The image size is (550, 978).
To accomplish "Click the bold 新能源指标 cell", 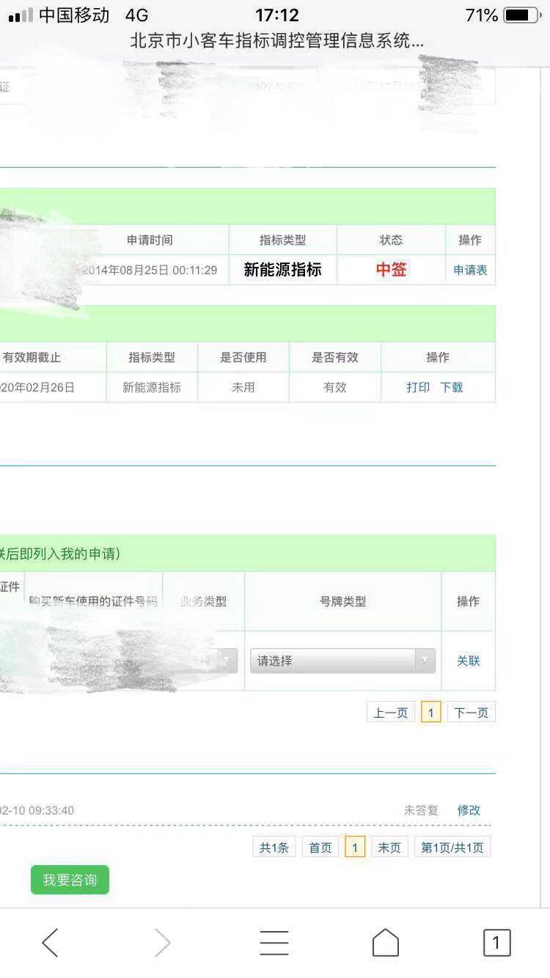I will pyautogui.click(x=283, y=270).
